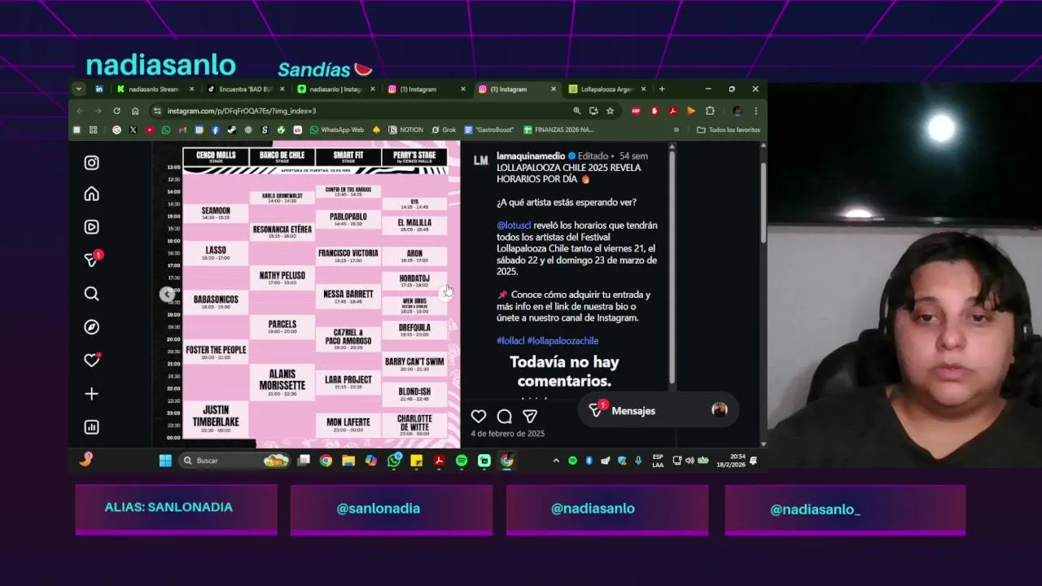Image resolution: width=1042 pixels, height=586 pixels.
Task: Open Reels from Instagram sidebar
Action: (x=92, y=227)
